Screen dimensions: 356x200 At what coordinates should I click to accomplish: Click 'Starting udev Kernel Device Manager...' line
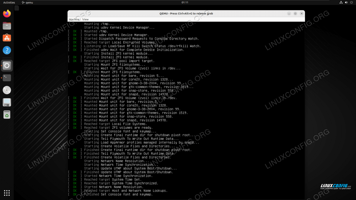(x=119, y=28)
